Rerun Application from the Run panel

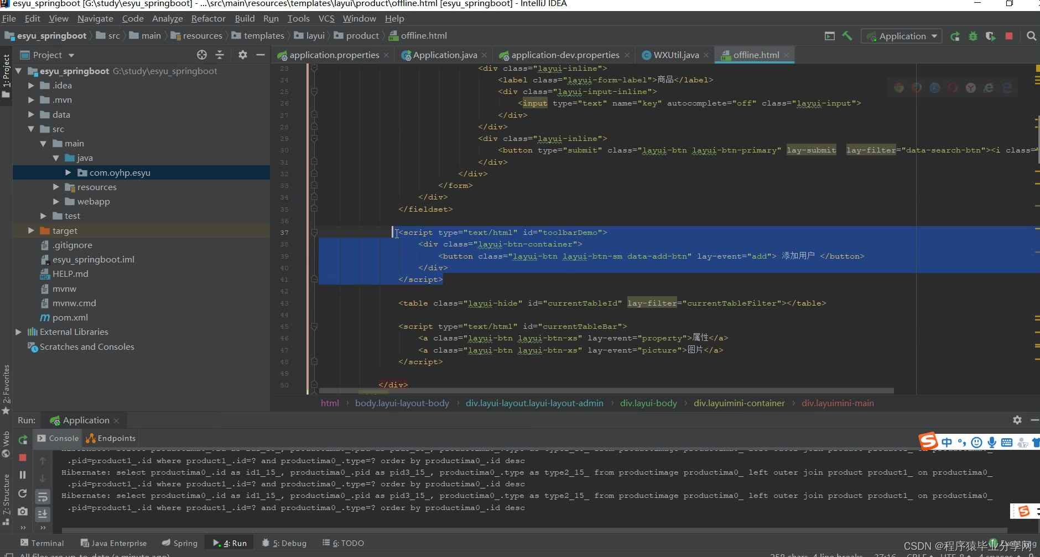pyautogui.click(x=23, y=440)
